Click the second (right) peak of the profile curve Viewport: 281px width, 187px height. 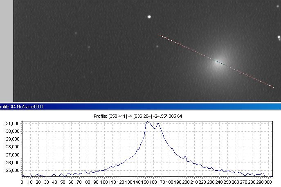coord(158,123)
